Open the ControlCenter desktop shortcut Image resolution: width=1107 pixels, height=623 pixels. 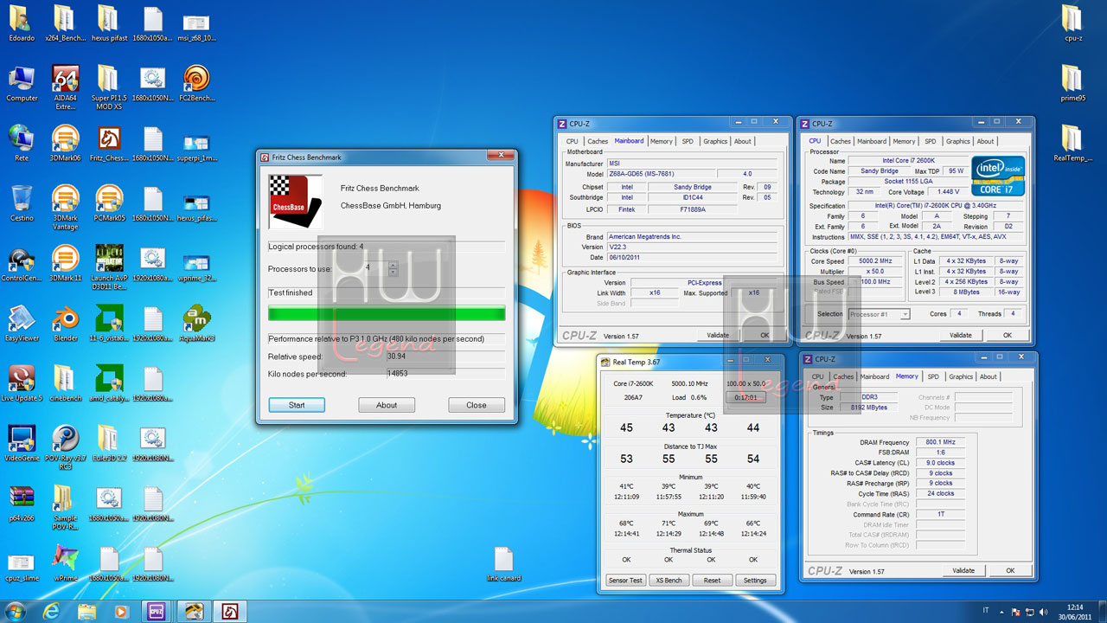click(22, 264)
